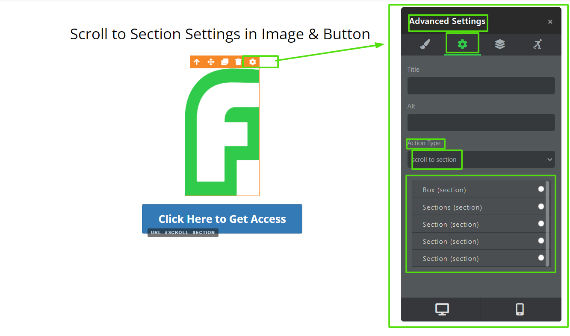Click the drag/move cross icon
This screenshot has width=570, height=336.
click(x=211, y=62)
